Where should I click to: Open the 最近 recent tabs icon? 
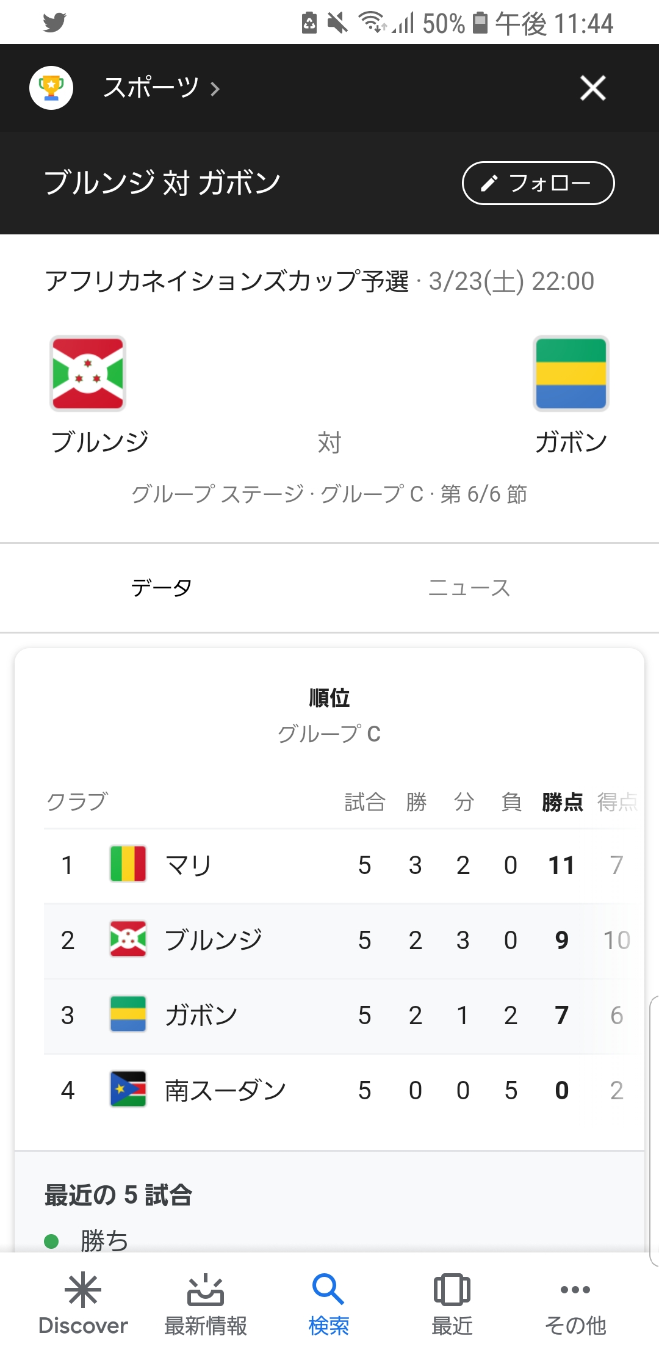[x=452, y=1290]
